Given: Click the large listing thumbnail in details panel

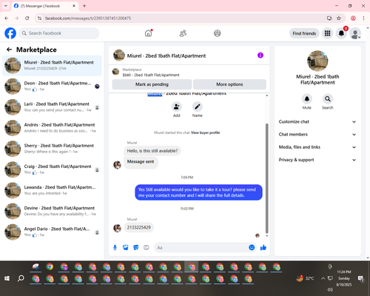Looking at the screenshot, I should (317, 61).
